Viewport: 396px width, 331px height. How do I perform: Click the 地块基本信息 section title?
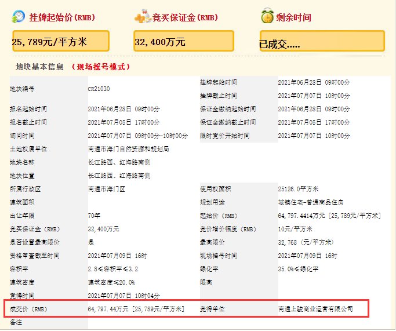point(39,67)
